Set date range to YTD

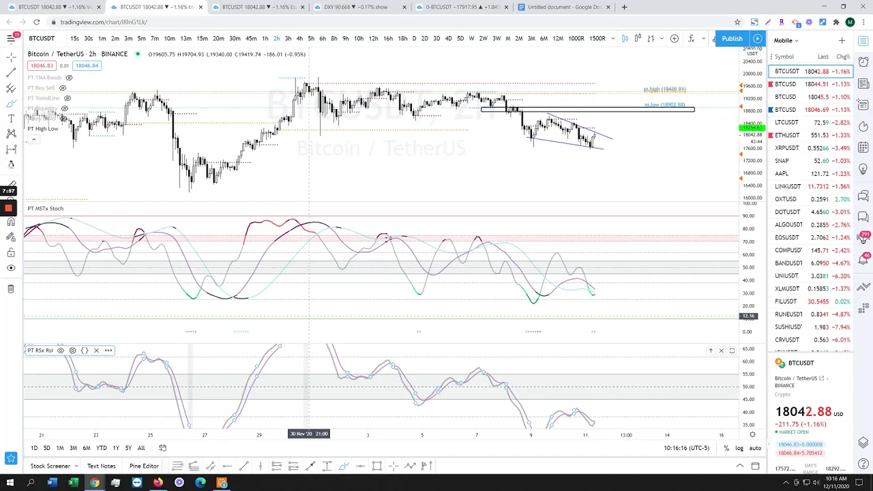(101, 448)
